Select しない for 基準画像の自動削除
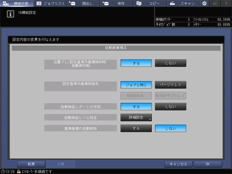The width and height of the screenshot is (232, 174). tap(171, 128)
